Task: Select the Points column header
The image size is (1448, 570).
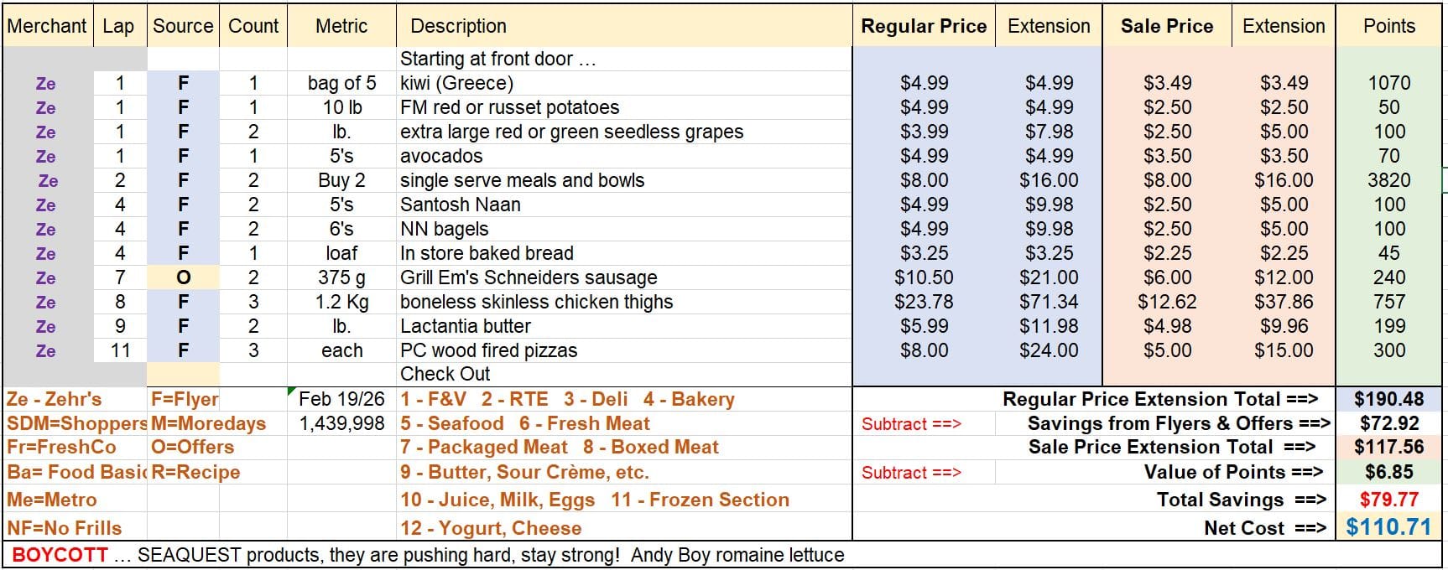Action: [1388, 26]
